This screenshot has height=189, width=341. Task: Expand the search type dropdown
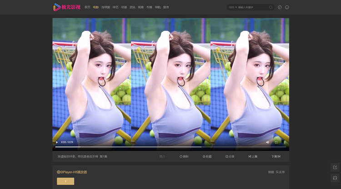tap(233, 7)
